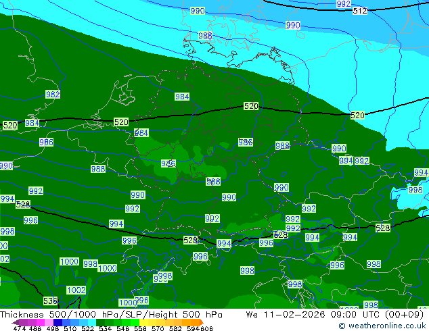Pick the purple arrow swatch starting the legend

[15, 322]
